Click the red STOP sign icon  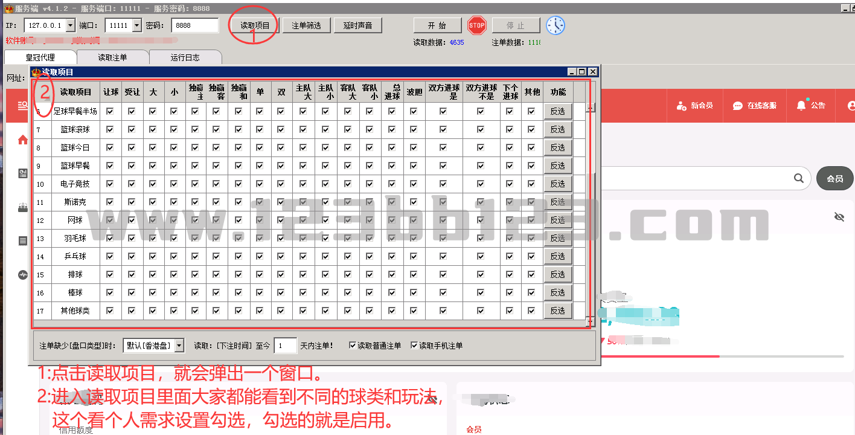tap(476, 25)
